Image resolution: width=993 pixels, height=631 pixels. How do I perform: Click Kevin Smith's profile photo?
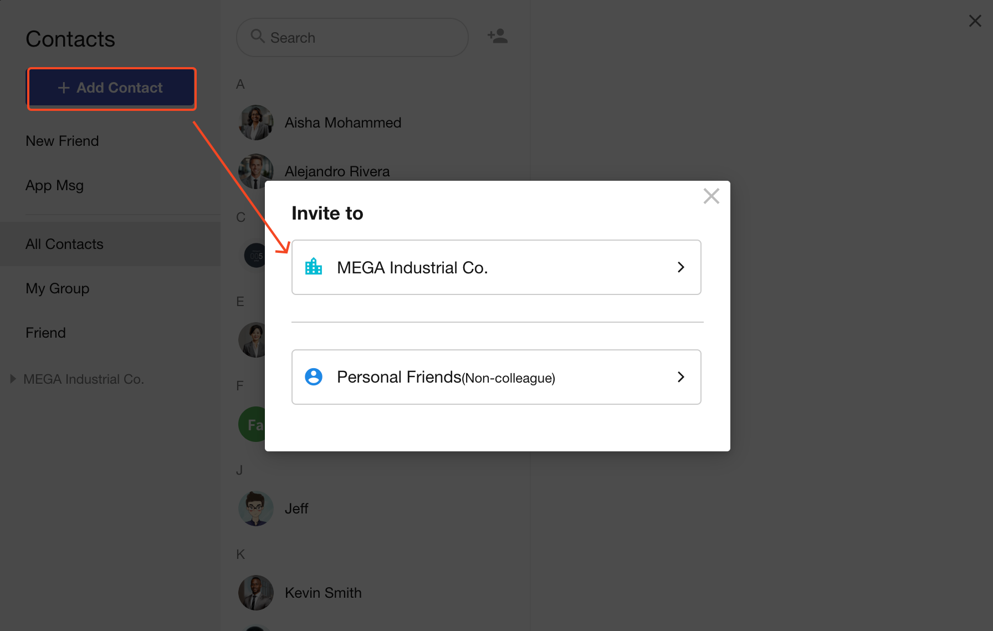pos(255,593)
